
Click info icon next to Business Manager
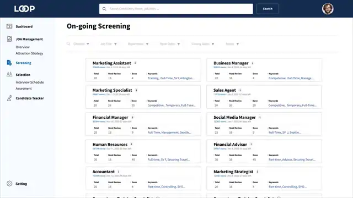[x=253, y=63]
